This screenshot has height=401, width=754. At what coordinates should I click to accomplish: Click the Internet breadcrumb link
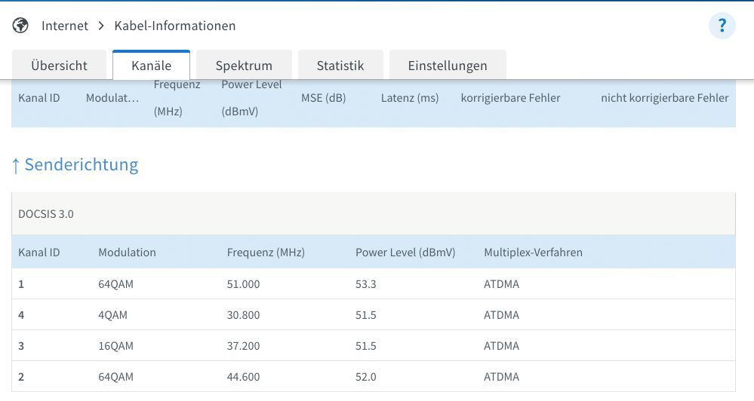coord(65,26)
